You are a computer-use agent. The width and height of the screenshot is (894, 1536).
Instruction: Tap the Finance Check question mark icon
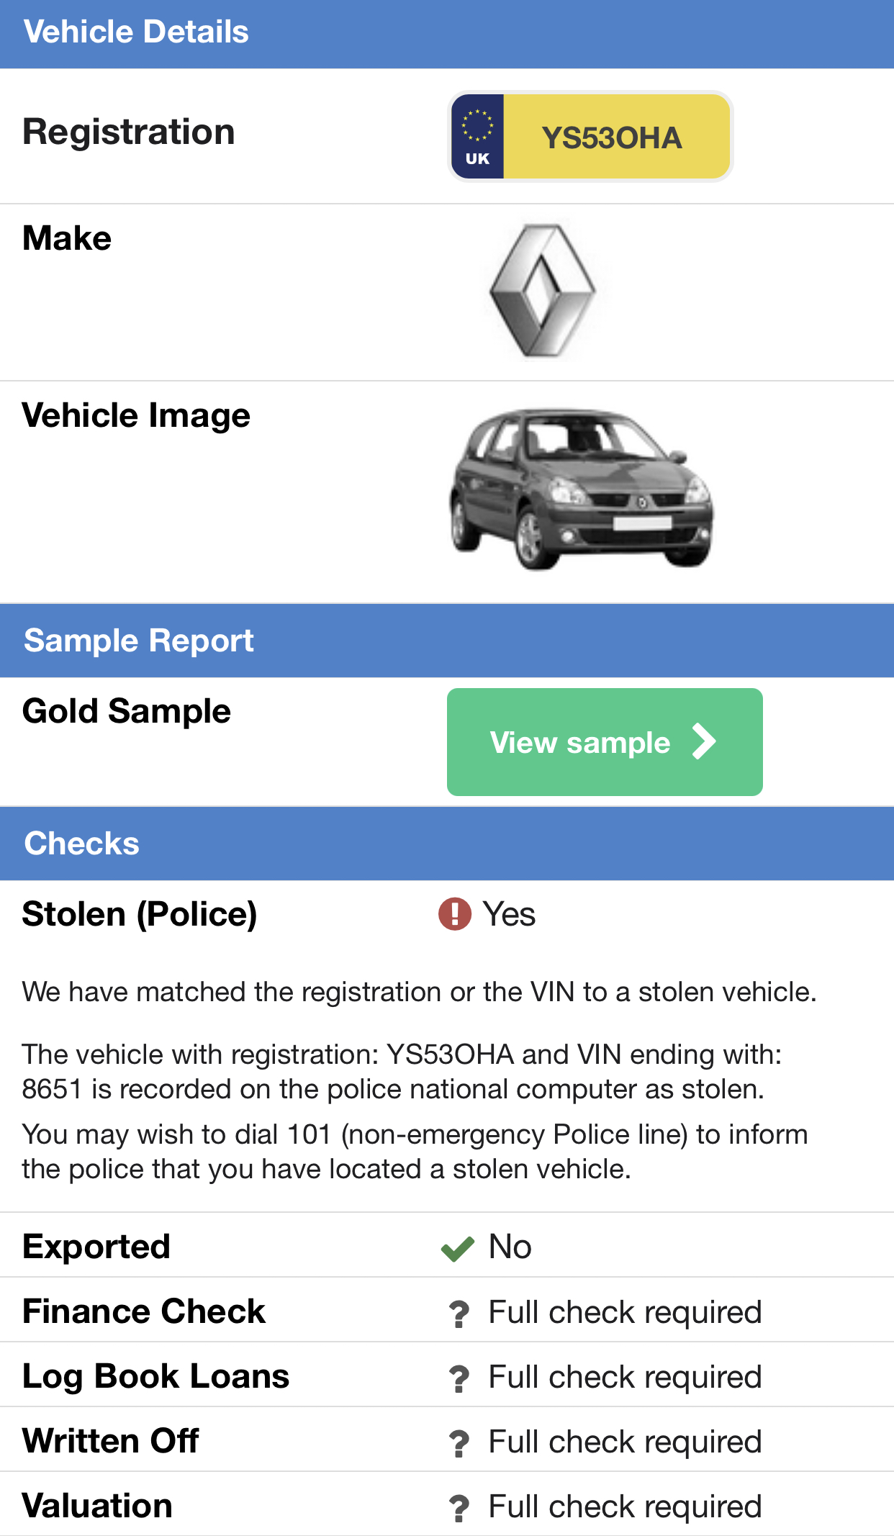coord(459,1314)
